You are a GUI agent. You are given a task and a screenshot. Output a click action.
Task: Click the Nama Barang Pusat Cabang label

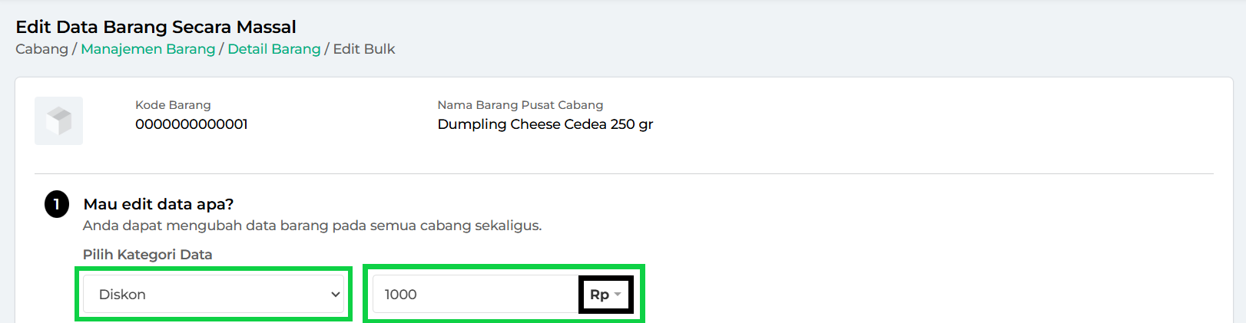point(520,105)
